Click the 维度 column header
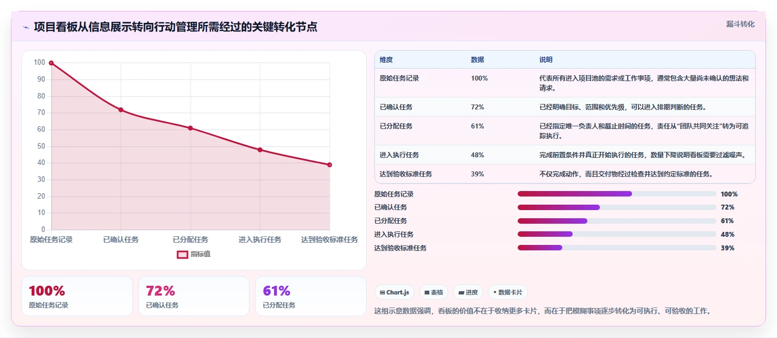The height and width of the screenshot is (338, 777). (x=386, y=60)
